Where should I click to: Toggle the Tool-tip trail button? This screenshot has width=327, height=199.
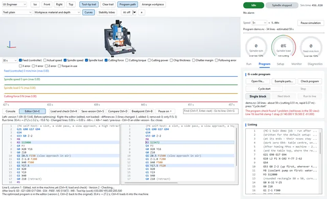(89, 5)
